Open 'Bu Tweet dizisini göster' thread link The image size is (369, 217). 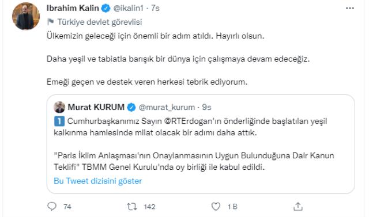pyautogui.click(x=98, y=181)
